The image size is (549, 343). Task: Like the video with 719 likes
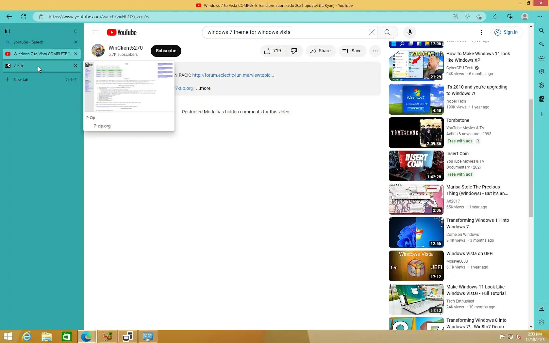273,51
